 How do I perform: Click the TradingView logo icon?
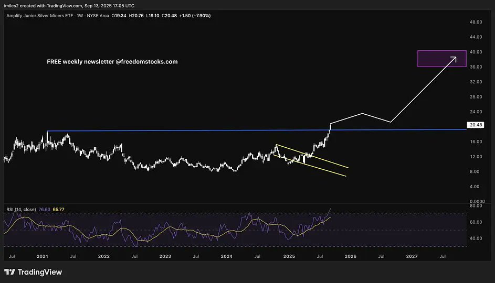[x=9, y=272]
